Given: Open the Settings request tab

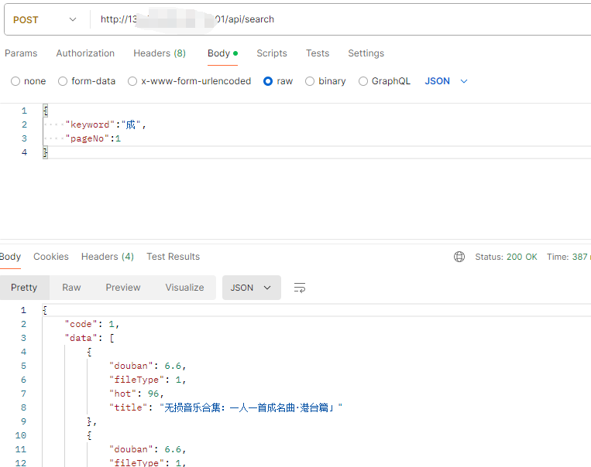Looking at the screenshot, I should [x=366, y=53].
